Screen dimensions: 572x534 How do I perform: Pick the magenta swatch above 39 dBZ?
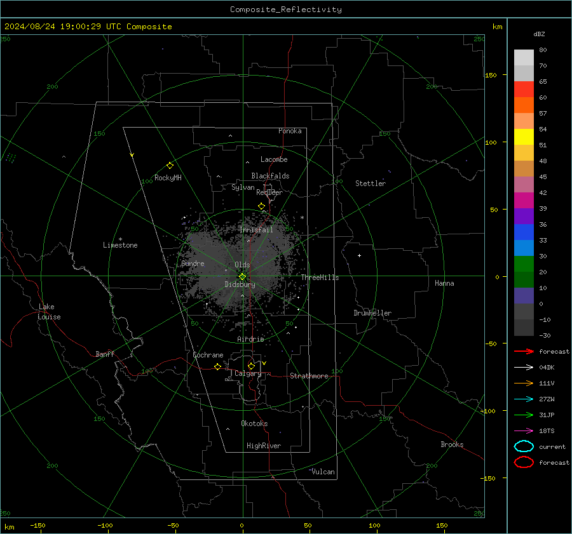pos(524,201)
